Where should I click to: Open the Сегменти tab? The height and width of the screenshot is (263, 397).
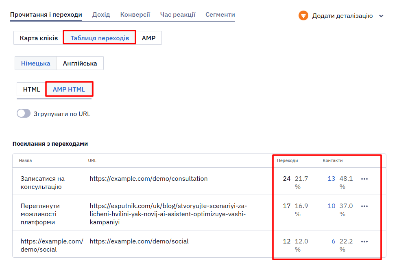(220, 14)
